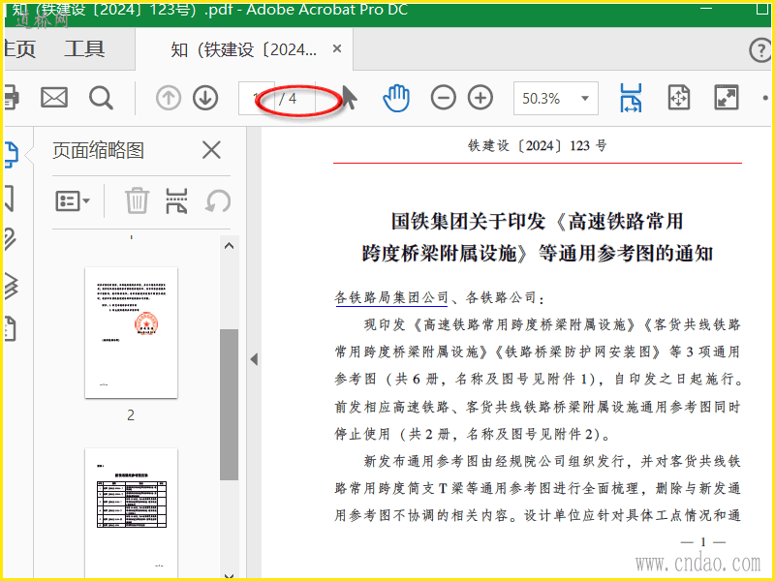Delete selected page trash icon
The height and width of the screenshot is (581, 775).
tap(137, 200)
